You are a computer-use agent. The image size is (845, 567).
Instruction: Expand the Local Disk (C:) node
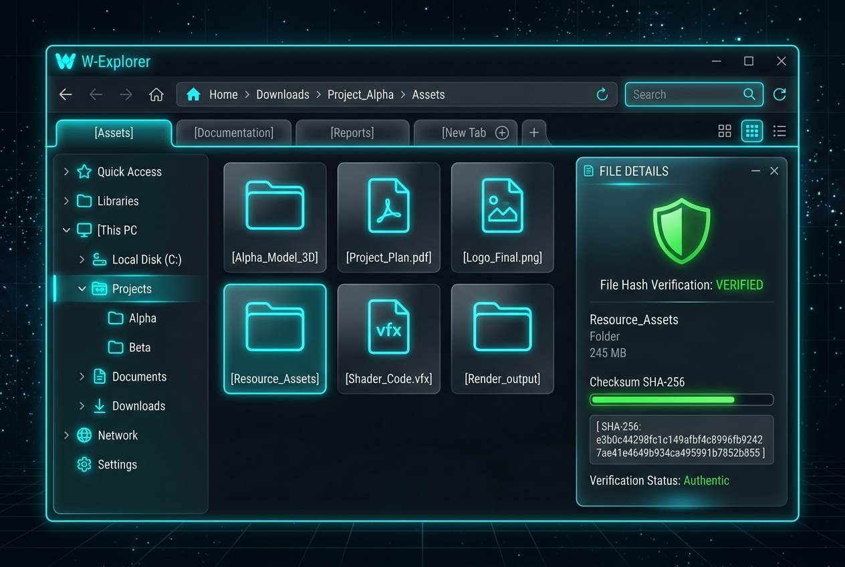point(82,259)
